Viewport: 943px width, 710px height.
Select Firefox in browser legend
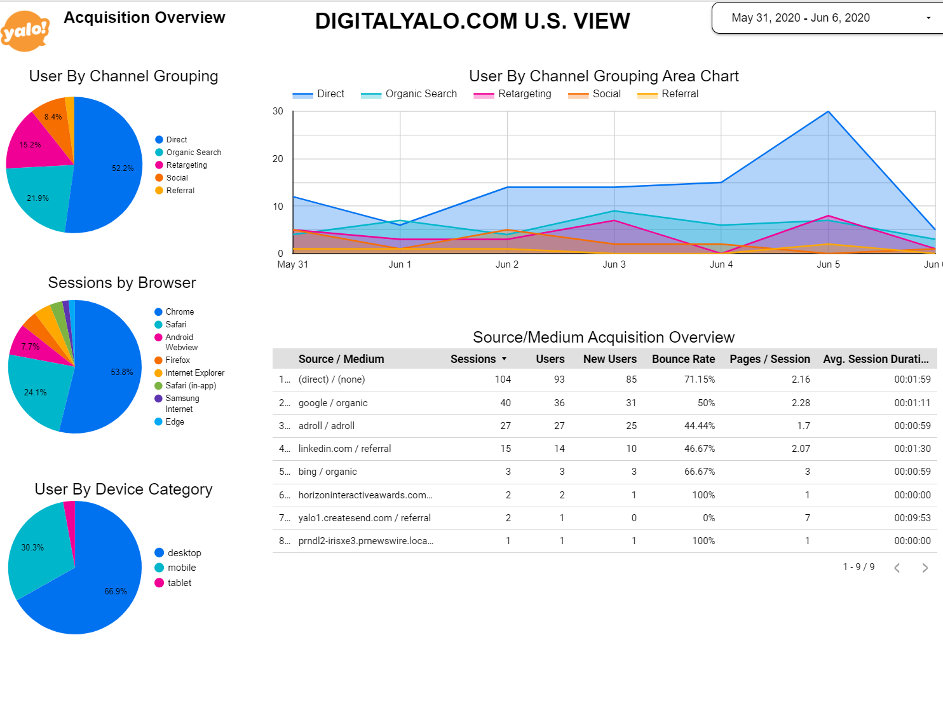(172, 360)
